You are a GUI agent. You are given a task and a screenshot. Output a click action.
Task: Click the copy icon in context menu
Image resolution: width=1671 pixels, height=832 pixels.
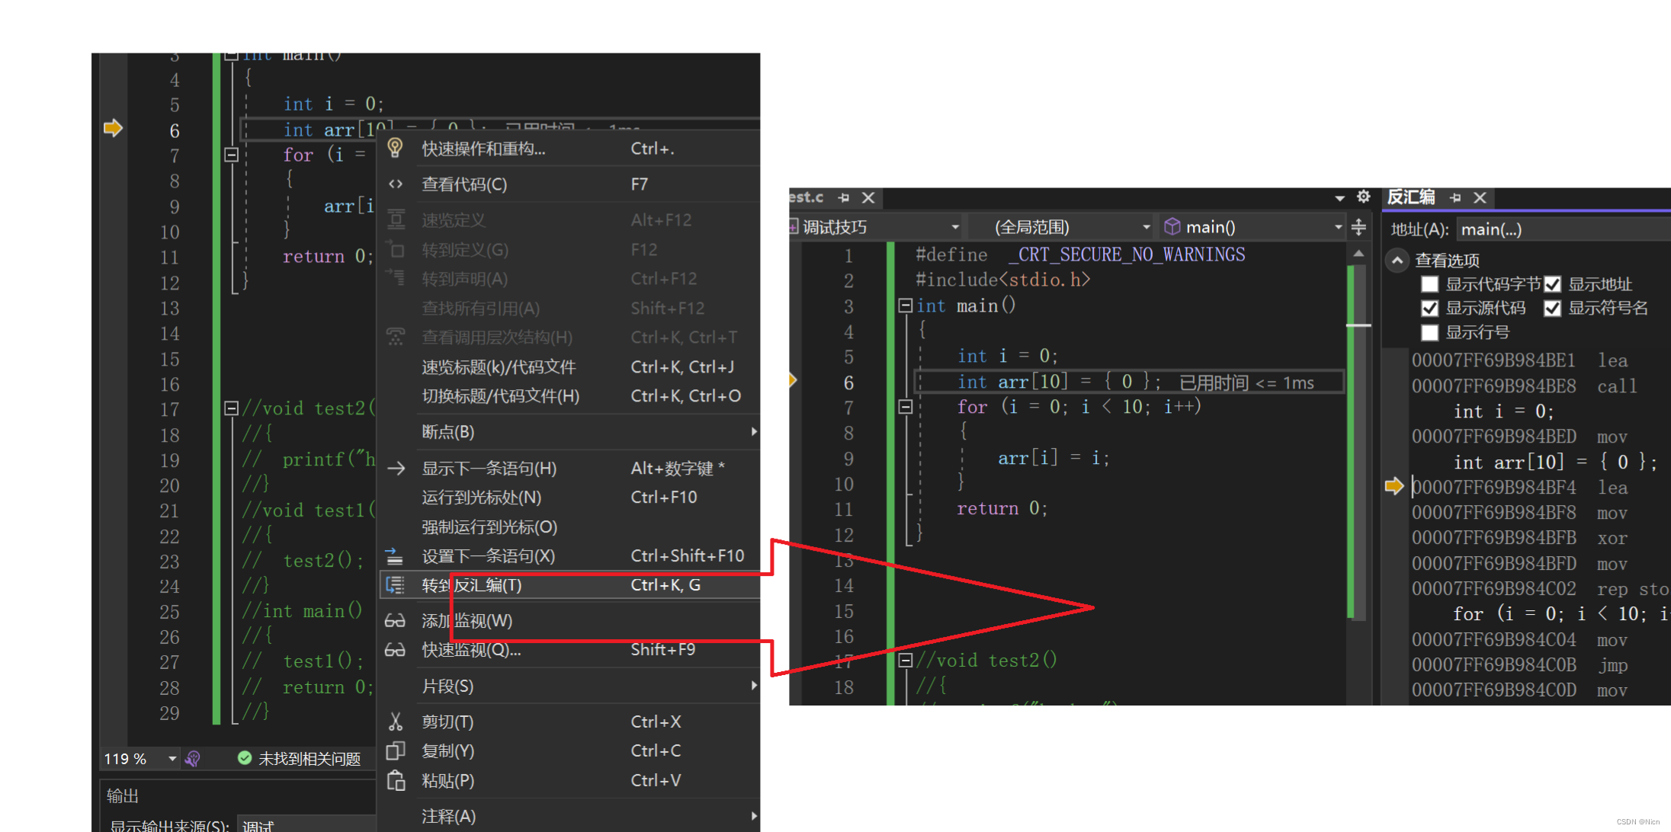(395, 750)
